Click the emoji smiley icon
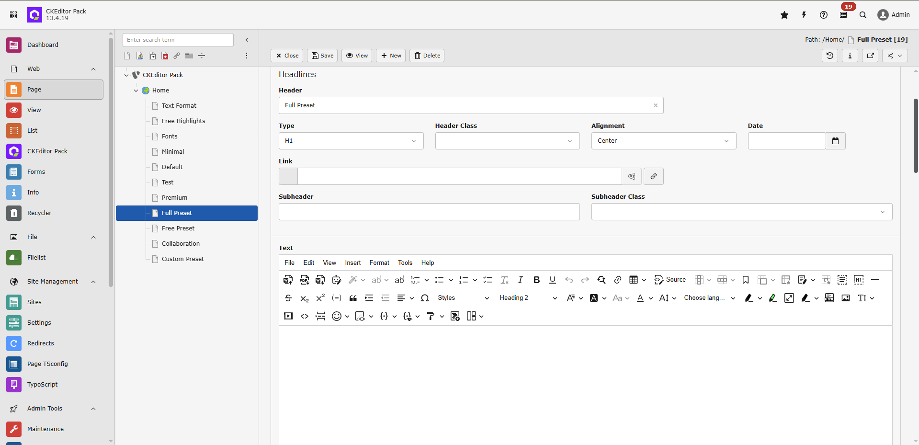The image size is (919, 445). 337,316
